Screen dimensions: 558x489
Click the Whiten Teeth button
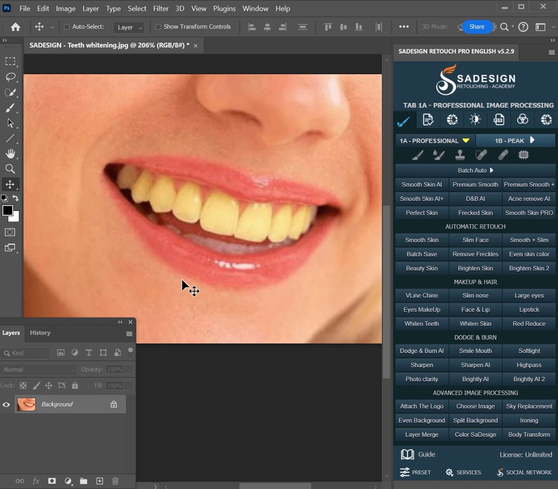click(x=422, y=324)
